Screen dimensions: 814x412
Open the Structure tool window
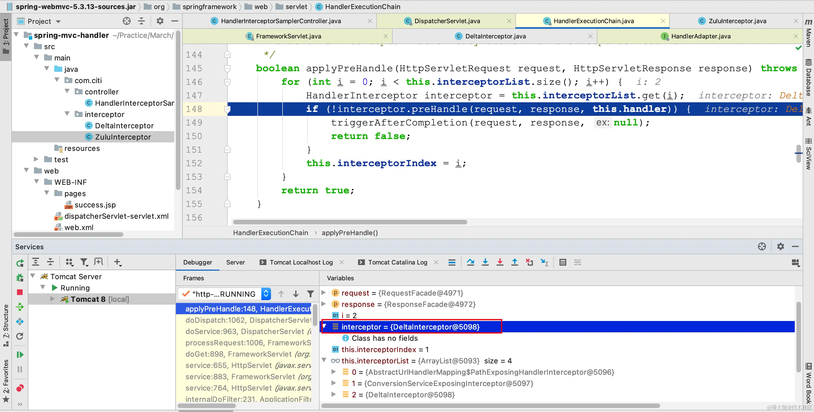click(6, 325)
